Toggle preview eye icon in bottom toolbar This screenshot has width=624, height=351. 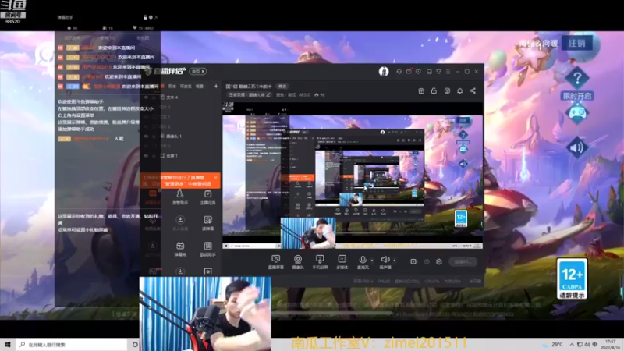coord(427,261)
